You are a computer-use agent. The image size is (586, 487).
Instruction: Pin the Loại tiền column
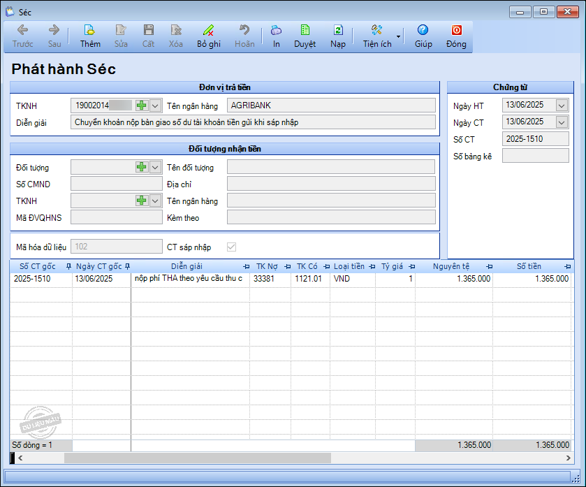coord(372,266)
